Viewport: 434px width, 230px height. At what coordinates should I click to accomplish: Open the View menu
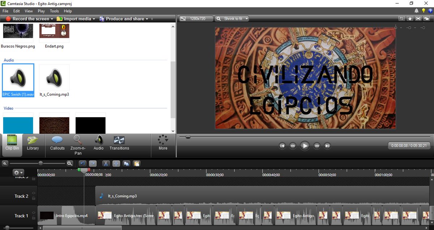click(x=29, y=11)
